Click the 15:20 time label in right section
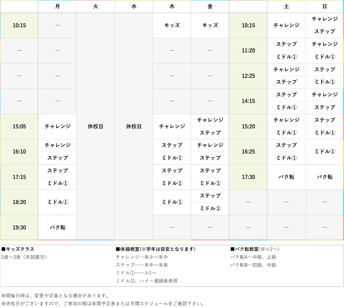The height and width of the screenshot is (308, 344). (x=248, y=126)
